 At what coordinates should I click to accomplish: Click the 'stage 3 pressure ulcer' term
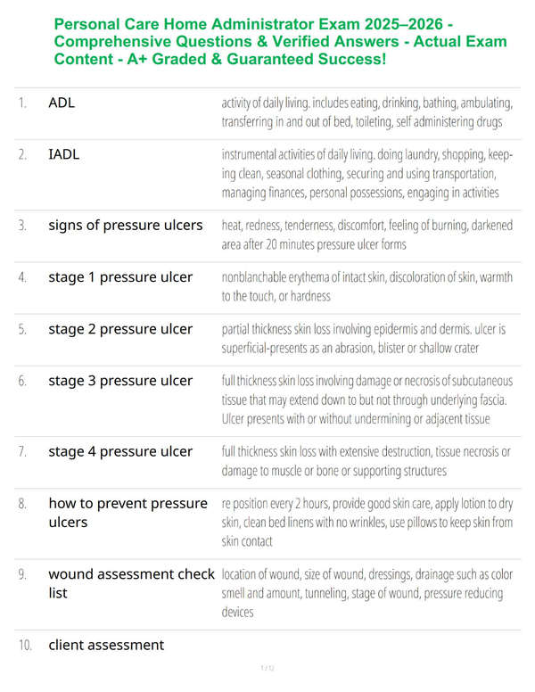point(120,381)
